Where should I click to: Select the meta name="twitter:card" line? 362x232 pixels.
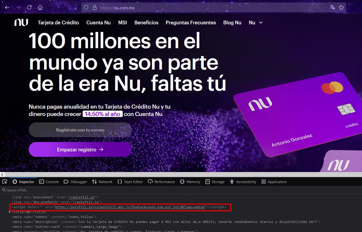tap(67, 227)
